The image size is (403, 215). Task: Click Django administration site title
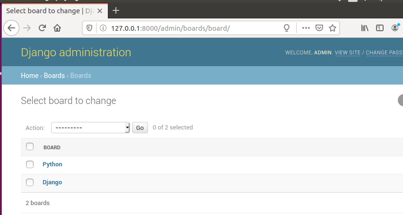point(76,52)
